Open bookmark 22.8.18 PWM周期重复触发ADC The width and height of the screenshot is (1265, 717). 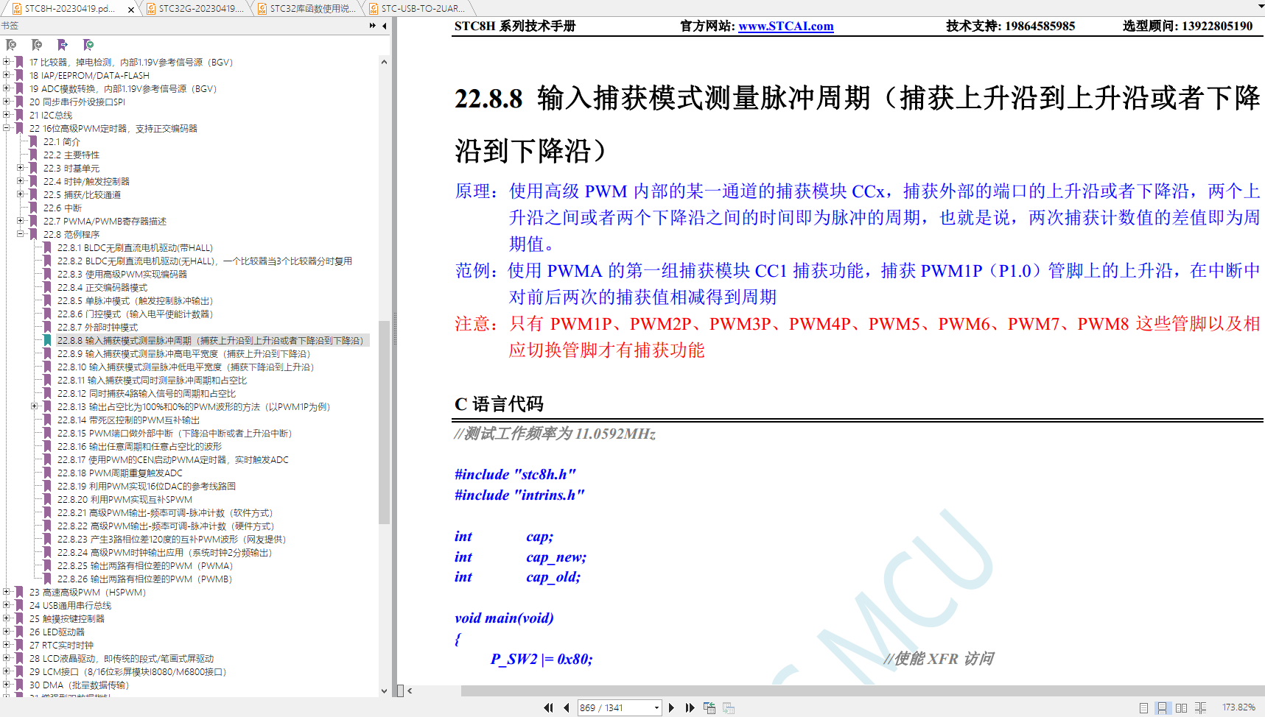(x=119, y=473)
